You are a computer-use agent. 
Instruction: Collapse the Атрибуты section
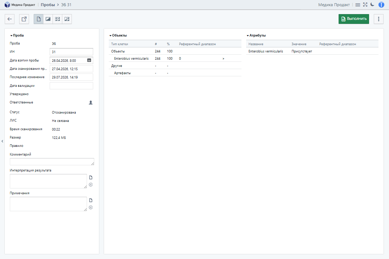(x=256, y=35)
